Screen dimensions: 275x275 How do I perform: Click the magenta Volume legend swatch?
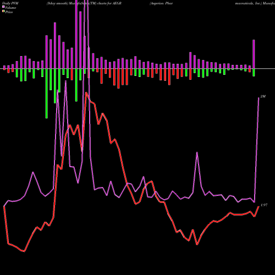3,7
